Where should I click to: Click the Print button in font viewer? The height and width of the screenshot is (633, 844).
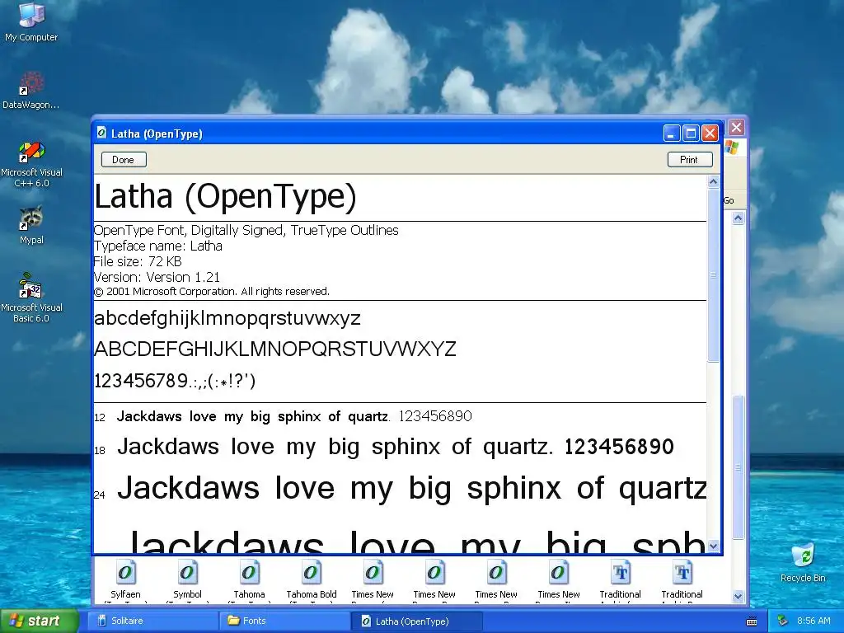[x=690, y=160]
